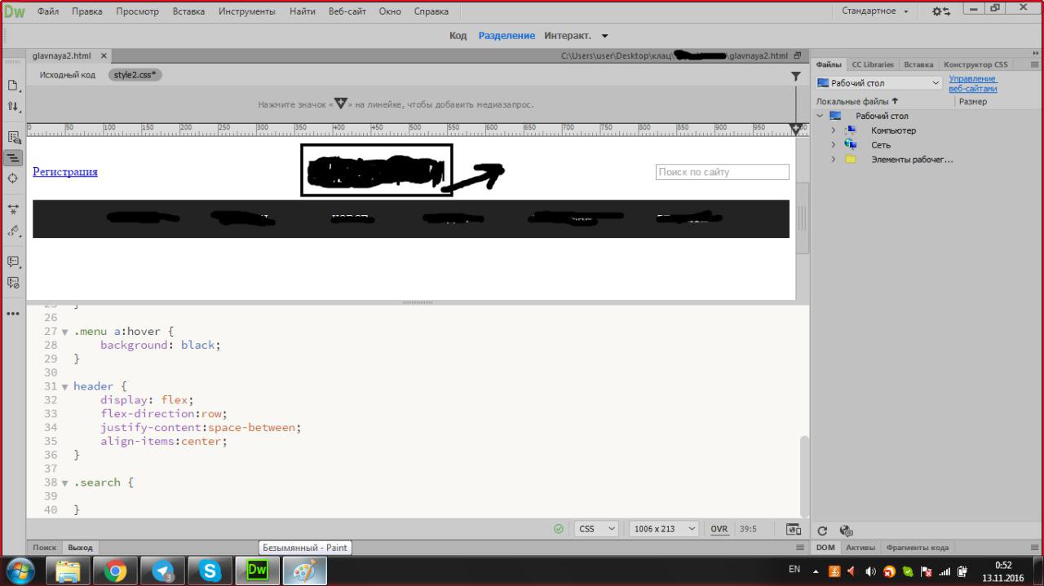Click the Исходный код source button
The width and height of the screenshot is (1044, 586).
point(68,75)
